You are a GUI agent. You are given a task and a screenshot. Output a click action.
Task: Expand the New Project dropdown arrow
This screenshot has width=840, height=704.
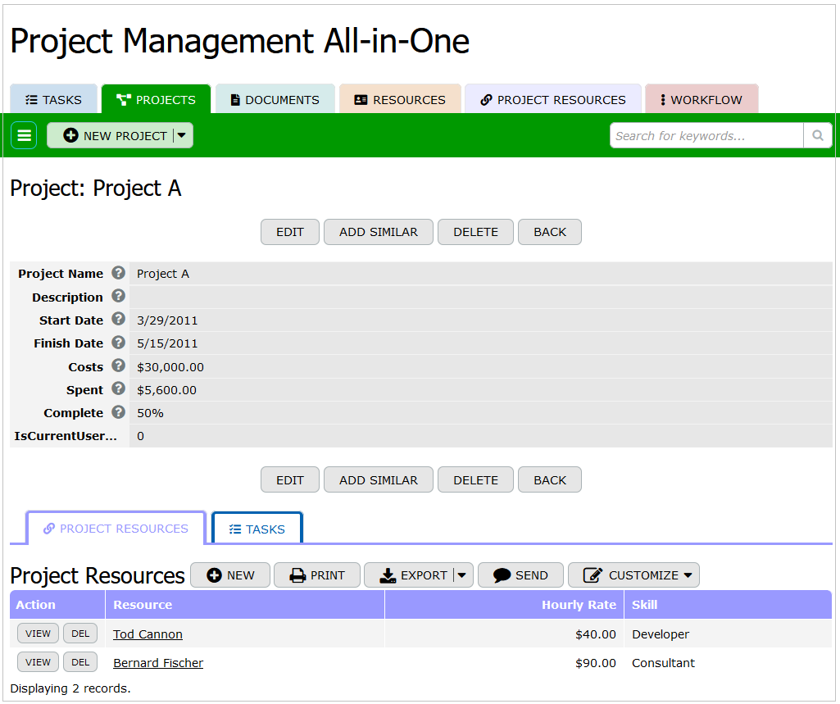(x=182, y=135)
